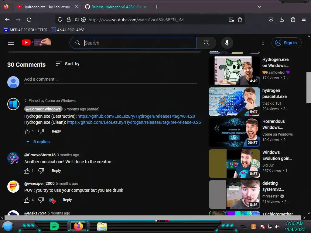Open the Pocket save icon
311x233 pixels.
tap(271, 19)
